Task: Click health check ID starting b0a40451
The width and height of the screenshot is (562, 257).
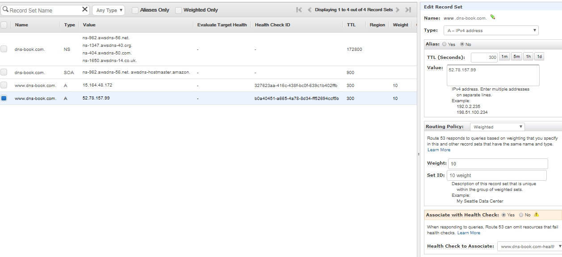Action: click(x=297, y=98)
